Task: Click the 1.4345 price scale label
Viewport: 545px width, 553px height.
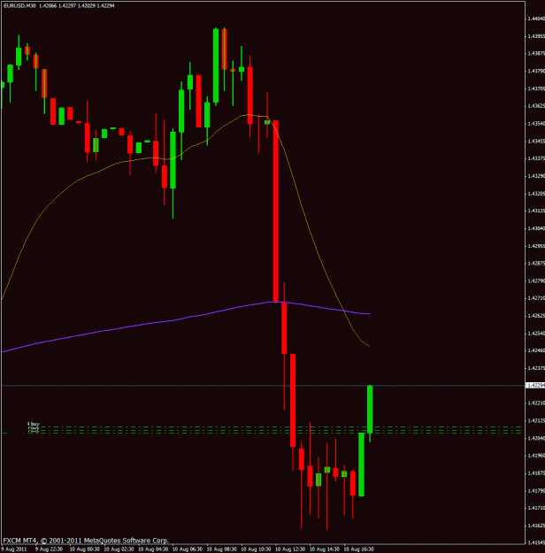Action: tap(536, 141)
